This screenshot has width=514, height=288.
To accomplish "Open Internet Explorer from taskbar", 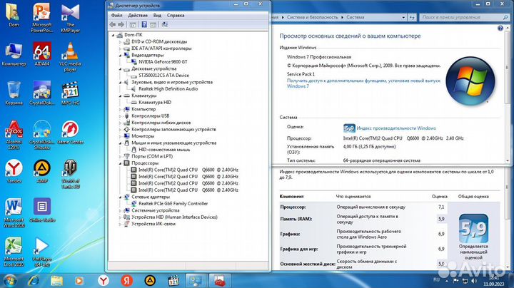I will 34,281.
